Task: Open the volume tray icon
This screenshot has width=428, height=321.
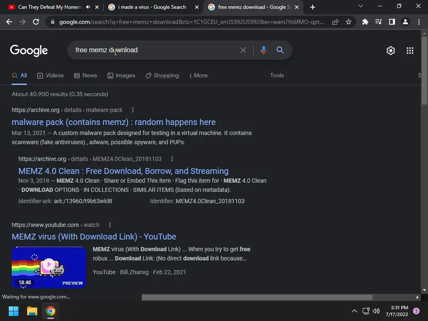Action: coord(376,311)
